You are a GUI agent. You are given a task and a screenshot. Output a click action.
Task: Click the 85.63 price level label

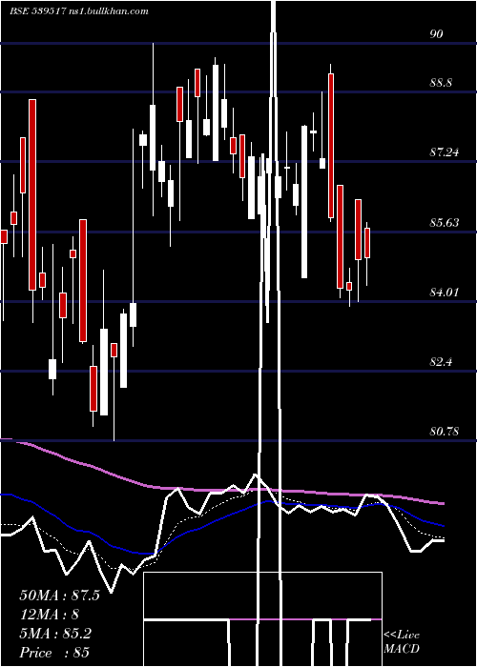[x=445, y=222]
